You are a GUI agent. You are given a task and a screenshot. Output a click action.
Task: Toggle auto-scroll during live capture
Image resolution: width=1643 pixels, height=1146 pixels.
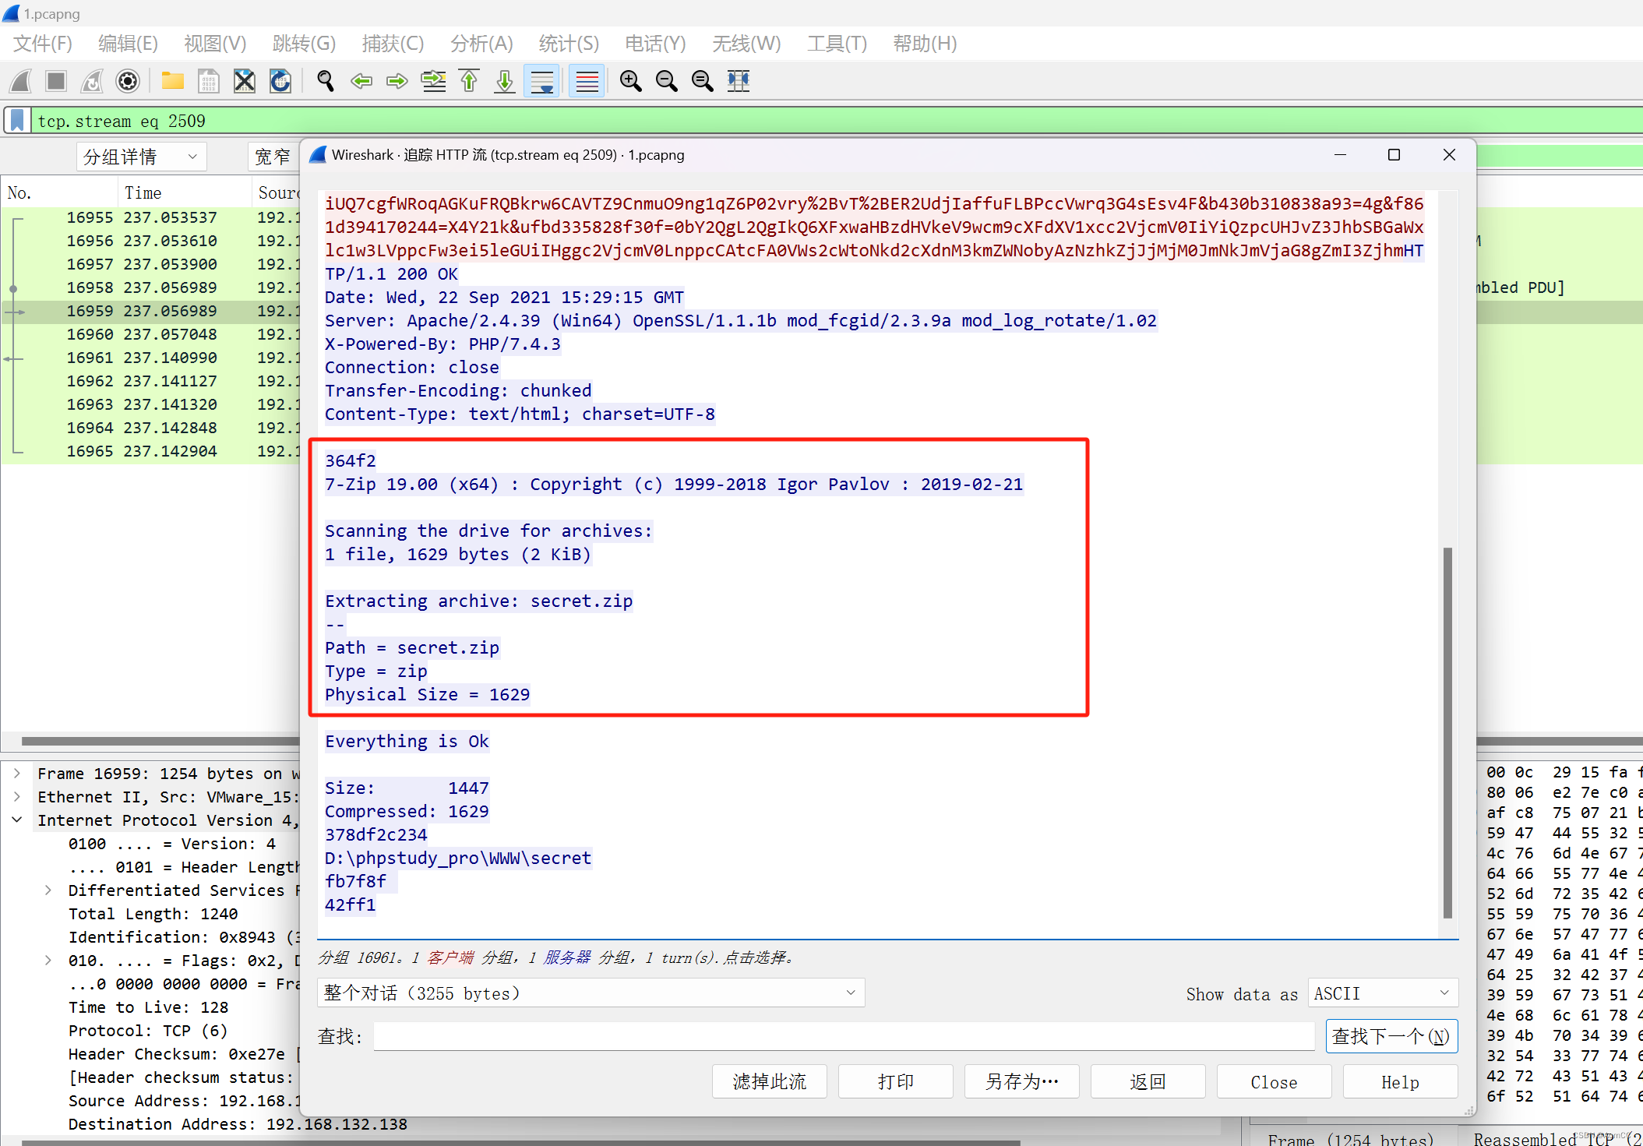pos(541,81)
